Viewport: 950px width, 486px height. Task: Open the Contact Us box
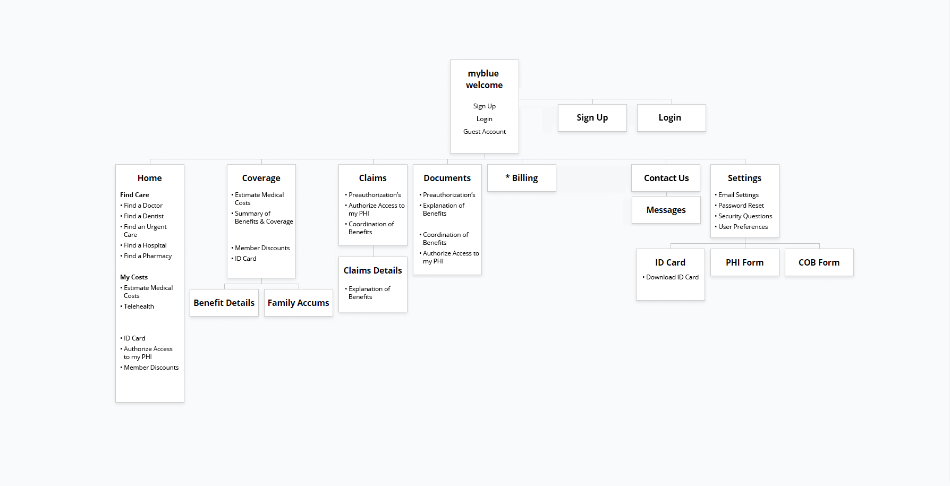(x=666, y=178)
